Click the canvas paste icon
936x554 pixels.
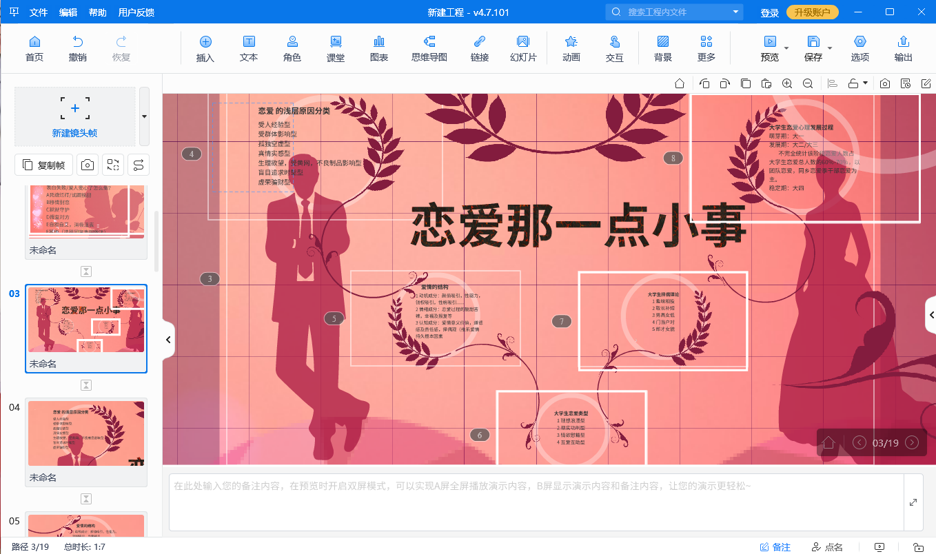click(766, 83)
